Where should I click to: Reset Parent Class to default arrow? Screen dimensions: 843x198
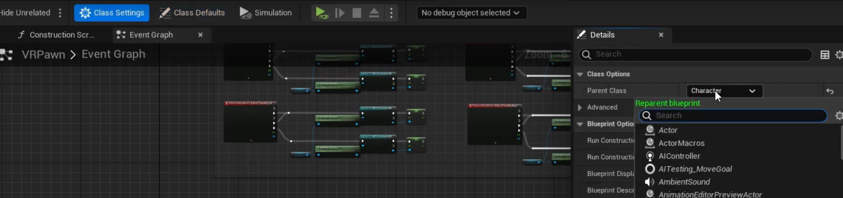(x=830, y=91)
